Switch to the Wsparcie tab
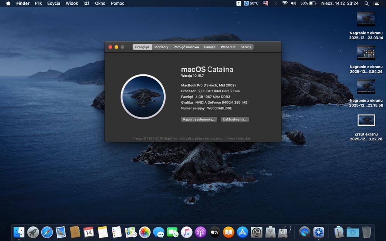 (x=228, y=47)
